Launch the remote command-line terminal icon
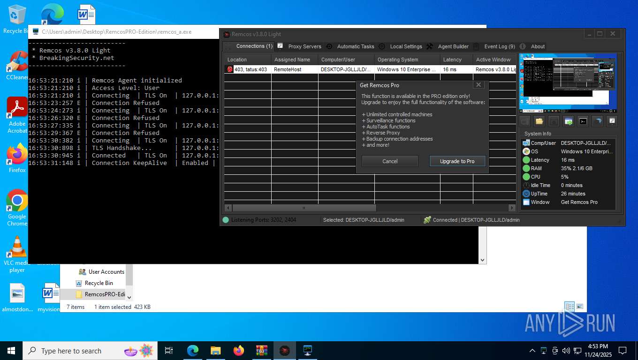 (x=583, y=121)
